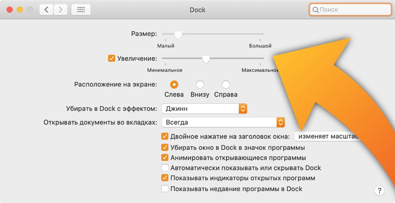The image size is (395, 203).
Task: Show all preferences grid button
Action: [81, 10]
